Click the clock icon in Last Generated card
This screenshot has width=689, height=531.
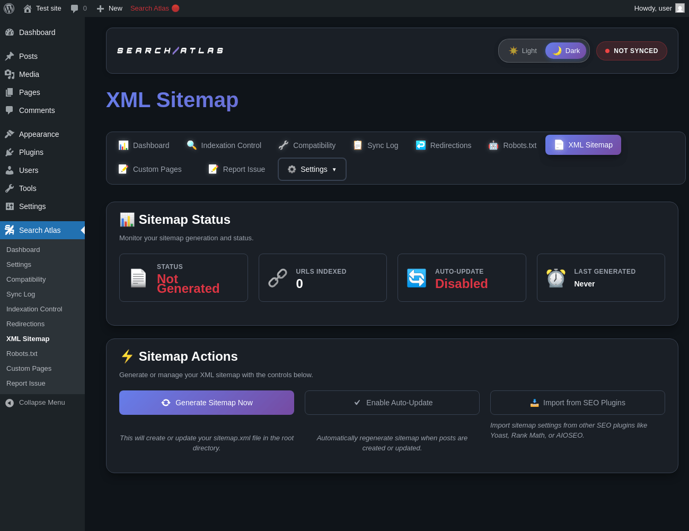(x=555, y=278)
